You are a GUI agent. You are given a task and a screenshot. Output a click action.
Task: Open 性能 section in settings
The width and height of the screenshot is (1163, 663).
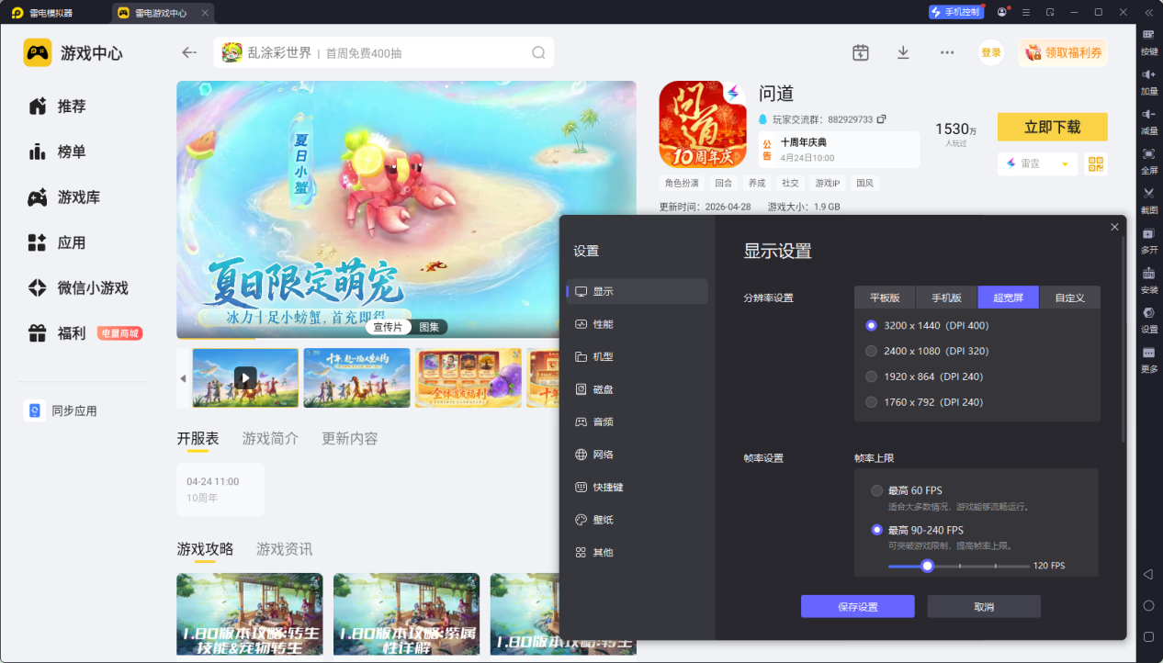point(638,324)
